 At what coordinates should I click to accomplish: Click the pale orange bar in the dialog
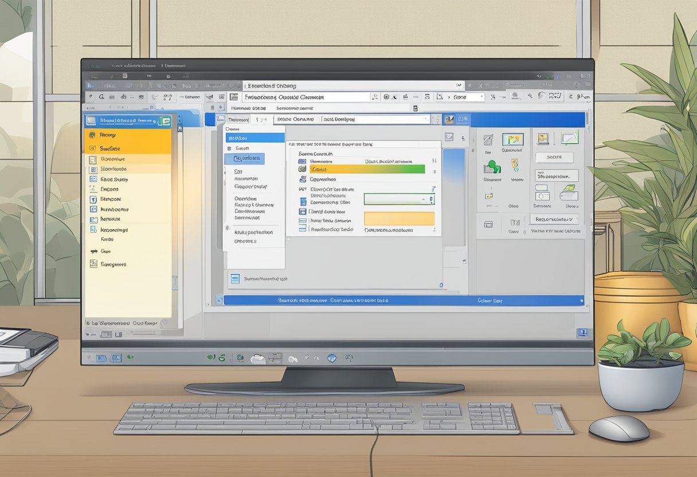point(399,218)
